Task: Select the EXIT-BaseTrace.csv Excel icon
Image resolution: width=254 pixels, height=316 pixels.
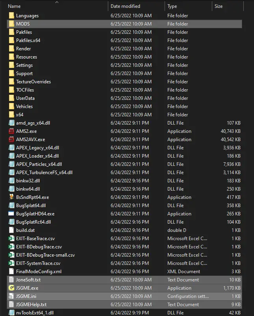Action: [x=11, y=239]
